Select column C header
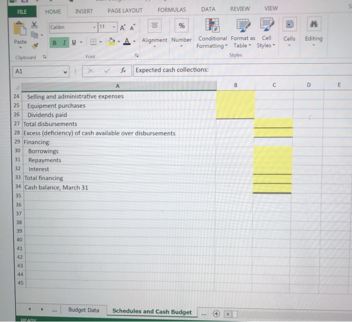The height and width of the screenshot is (322, 352). click(x=274, y=85)
